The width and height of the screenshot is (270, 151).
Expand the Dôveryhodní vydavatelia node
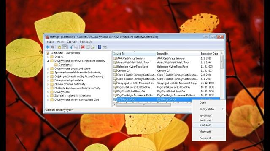[48, 80]
